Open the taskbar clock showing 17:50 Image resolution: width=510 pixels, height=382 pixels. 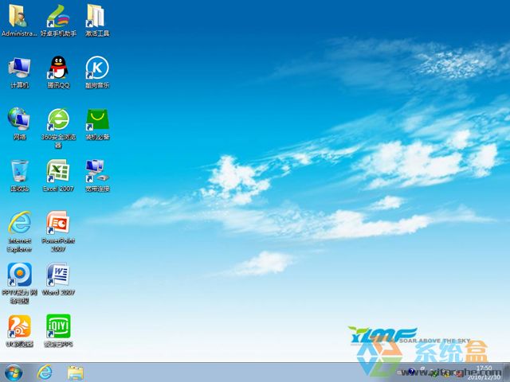click(484, 372)
